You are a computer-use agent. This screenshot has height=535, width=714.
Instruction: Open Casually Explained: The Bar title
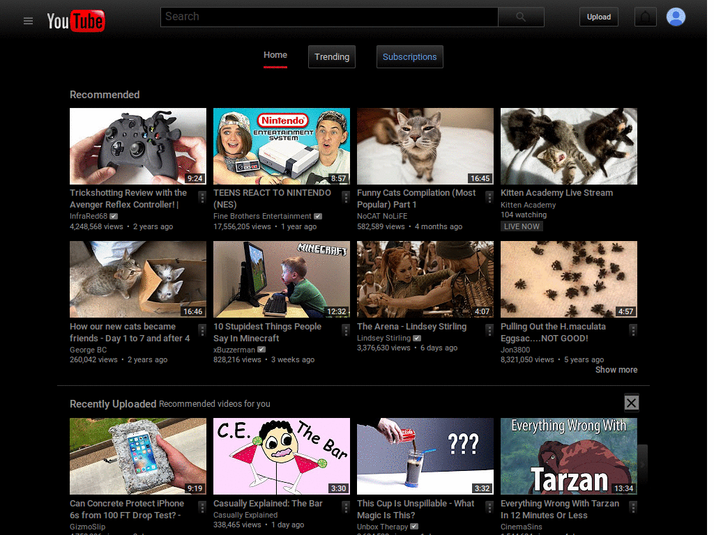point(268,504)
